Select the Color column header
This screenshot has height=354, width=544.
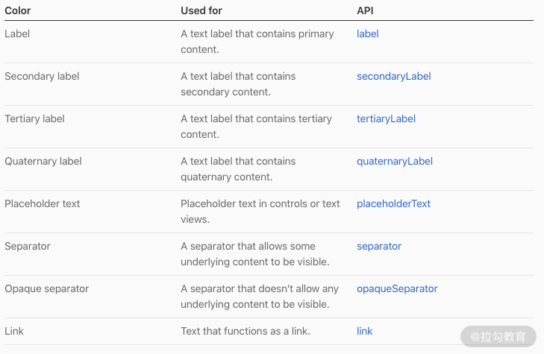click(x=18, y=10)
